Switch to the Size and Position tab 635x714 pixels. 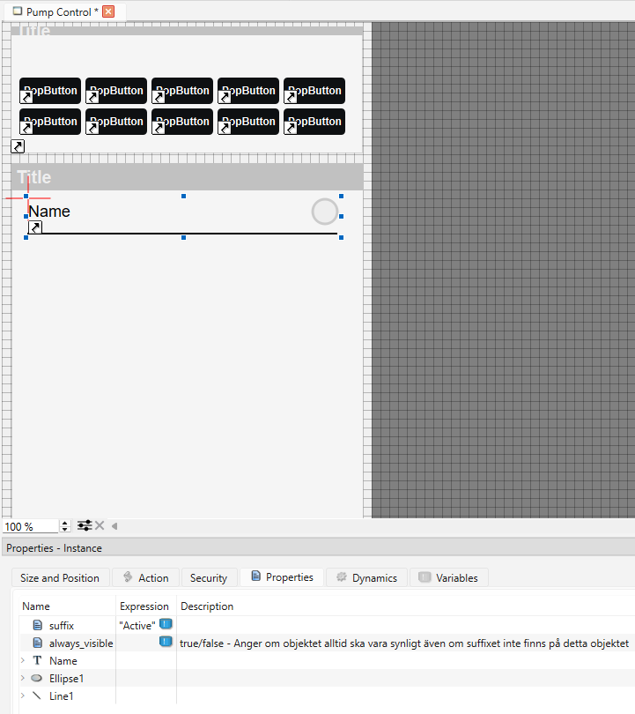[x=60, y=578]
